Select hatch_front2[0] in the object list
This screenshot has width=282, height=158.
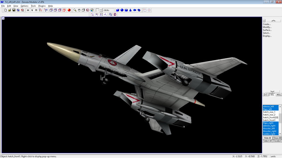coord(271,118)
